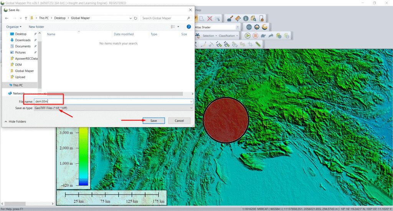This screenshot has width=393, height=211.
Task: Open the view options dropdown arrow
Action: click(178, 27)
